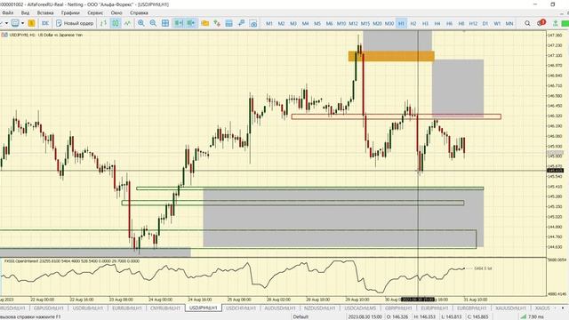Select D1 timeframe
569x320 pixels.
[485, 23]
